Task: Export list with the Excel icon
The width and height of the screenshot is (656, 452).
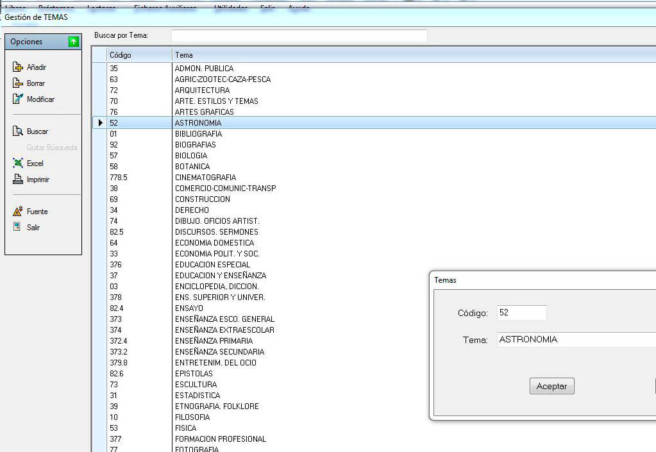Action: point(18,163)
